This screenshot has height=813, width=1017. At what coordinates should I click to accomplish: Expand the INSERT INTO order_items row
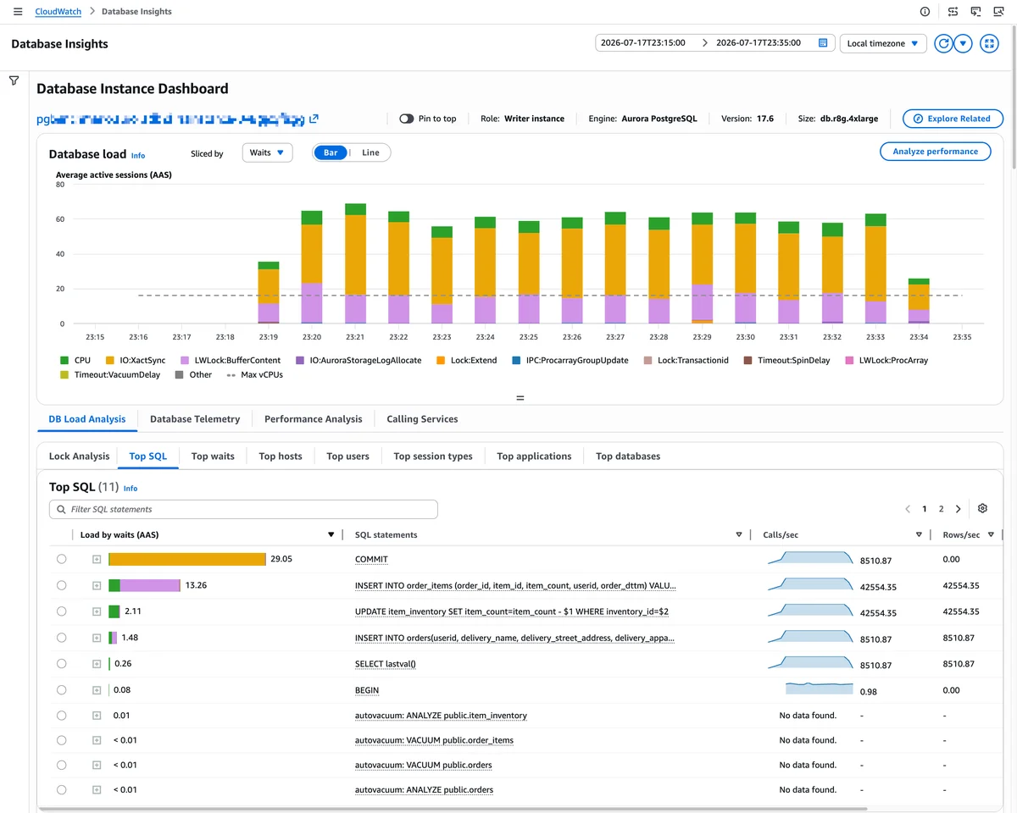pos(97,585)
